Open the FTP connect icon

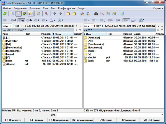pos(82,14)
